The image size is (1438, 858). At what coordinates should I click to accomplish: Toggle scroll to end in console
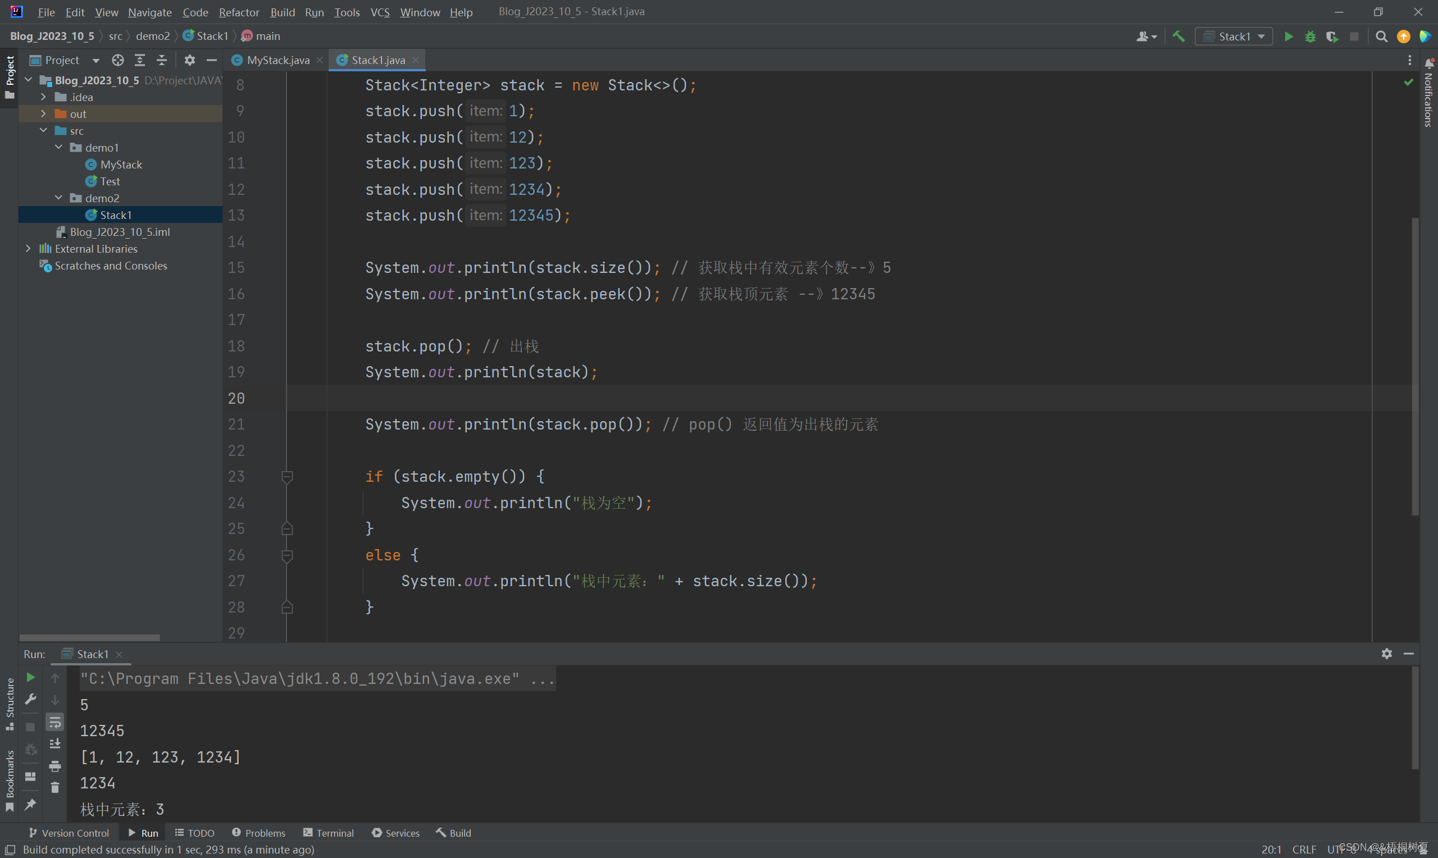click(x=55, y=743)
